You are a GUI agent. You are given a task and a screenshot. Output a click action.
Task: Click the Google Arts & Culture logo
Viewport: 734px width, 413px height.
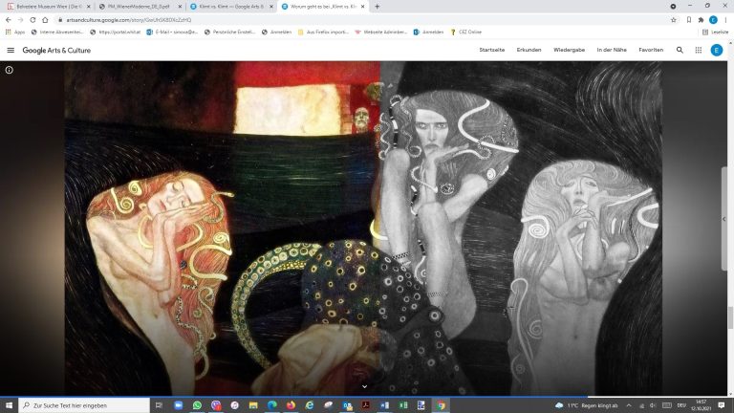point(56,50)
